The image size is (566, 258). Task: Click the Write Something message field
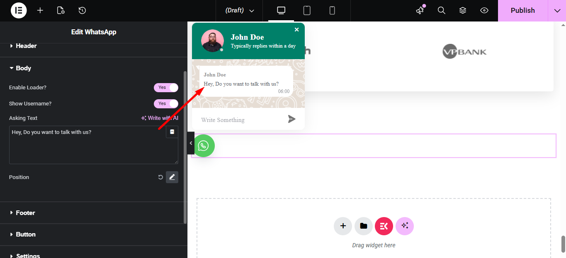coord(232,119)
